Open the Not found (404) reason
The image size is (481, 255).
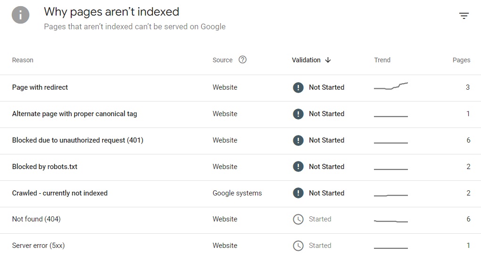point(36,219)
